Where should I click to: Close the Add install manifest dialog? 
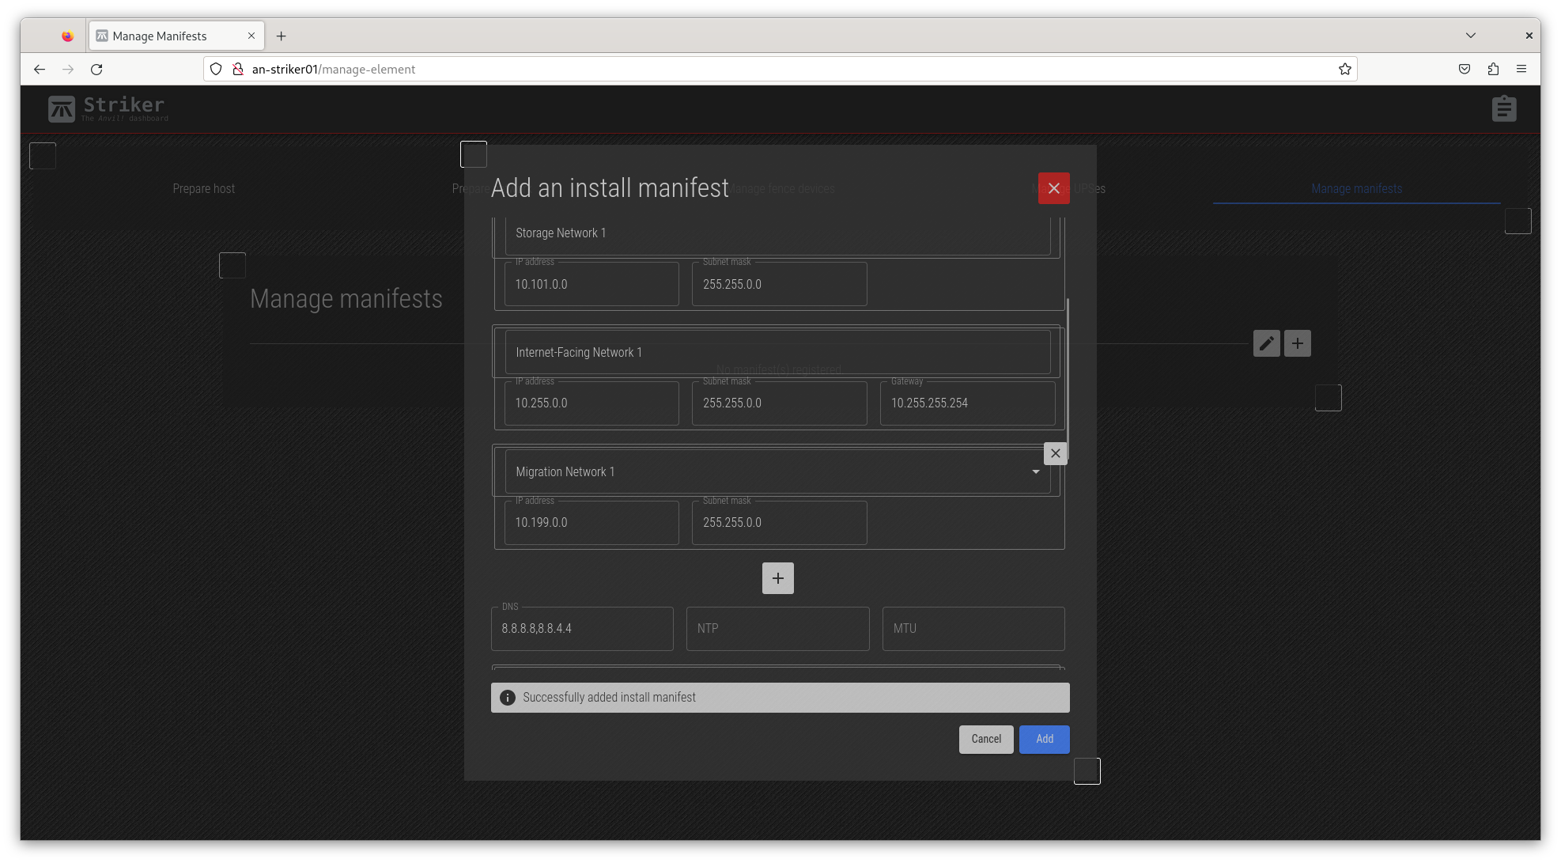pos(1053,188)
